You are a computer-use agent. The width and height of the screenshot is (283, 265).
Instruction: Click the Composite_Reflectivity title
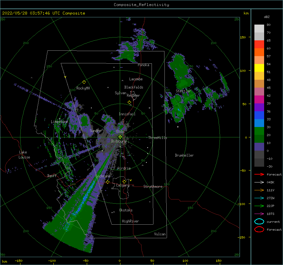pyautogui.click(x=141, y=5)
